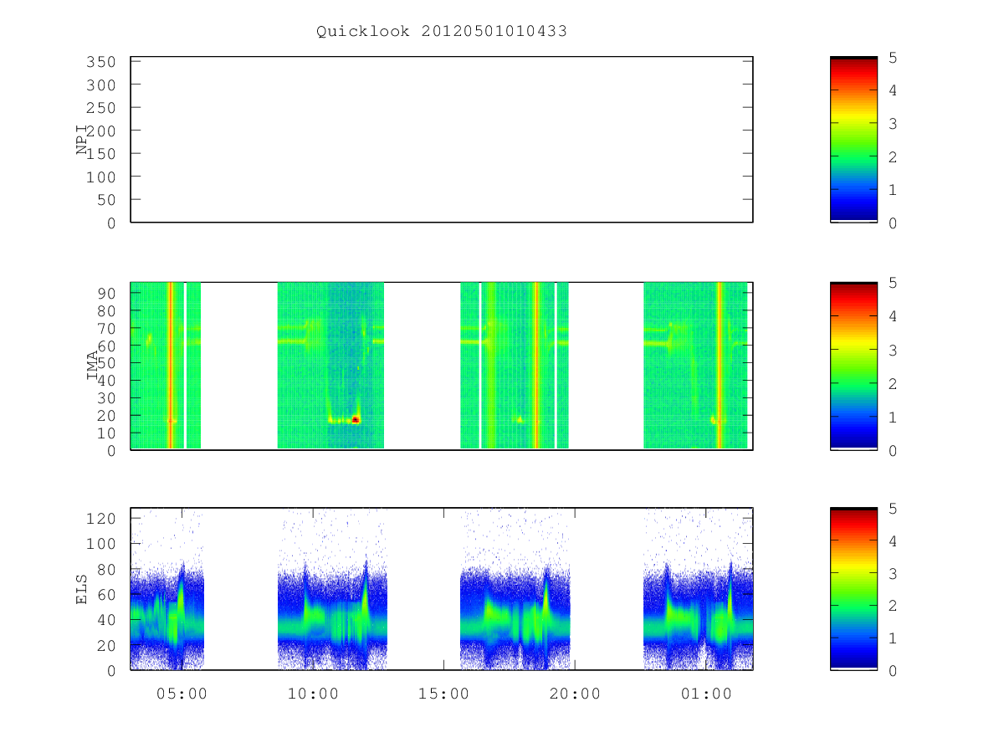Screen dimensions: 1004x753
Task: Click the 01:00 time axis label
Action: point(705,694)
